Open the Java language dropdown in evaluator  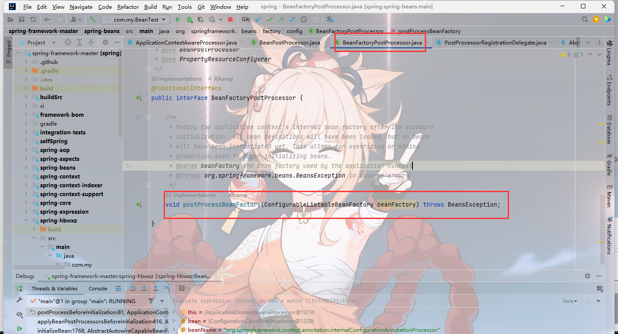pos(569,301)
